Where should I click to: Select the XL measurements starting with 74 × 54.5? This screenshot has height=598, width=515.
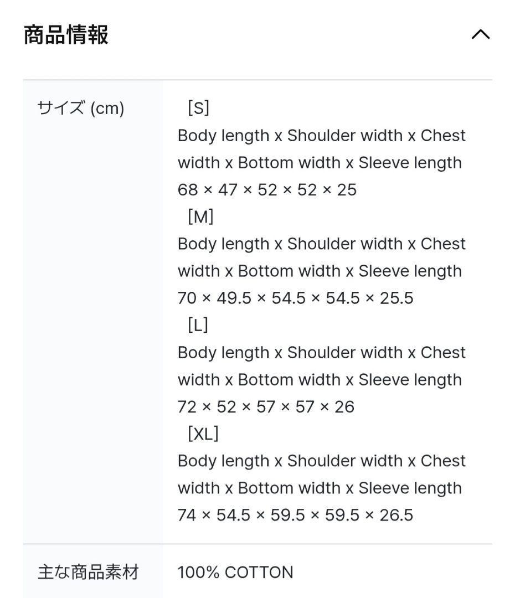pos(295,515)
